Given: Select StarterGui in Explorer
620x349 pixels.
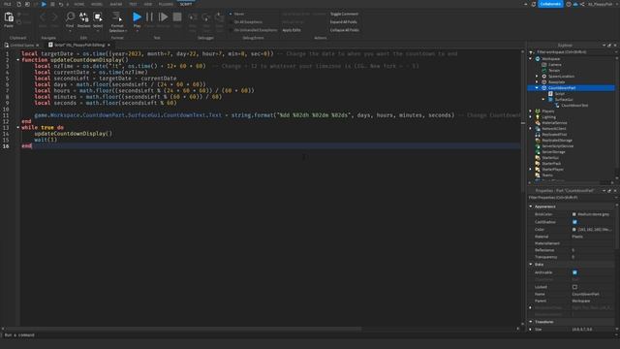Looking at the screenshot, I should tap(550, 157).
